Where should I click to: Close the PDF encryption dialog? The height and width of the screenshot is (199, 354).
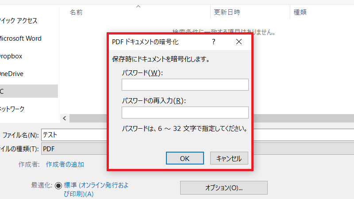239,42
